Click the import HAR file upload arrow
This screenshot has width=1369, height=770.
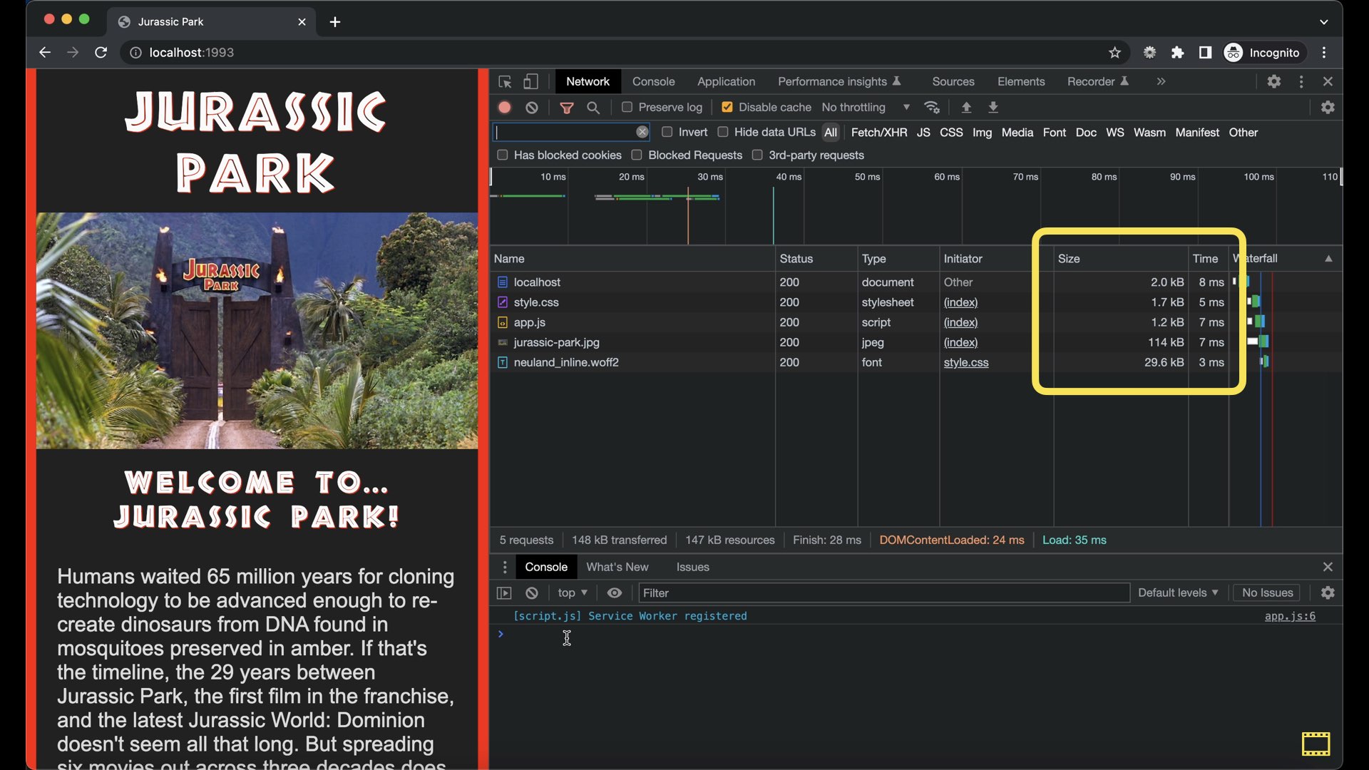click(x=966, y=108)
